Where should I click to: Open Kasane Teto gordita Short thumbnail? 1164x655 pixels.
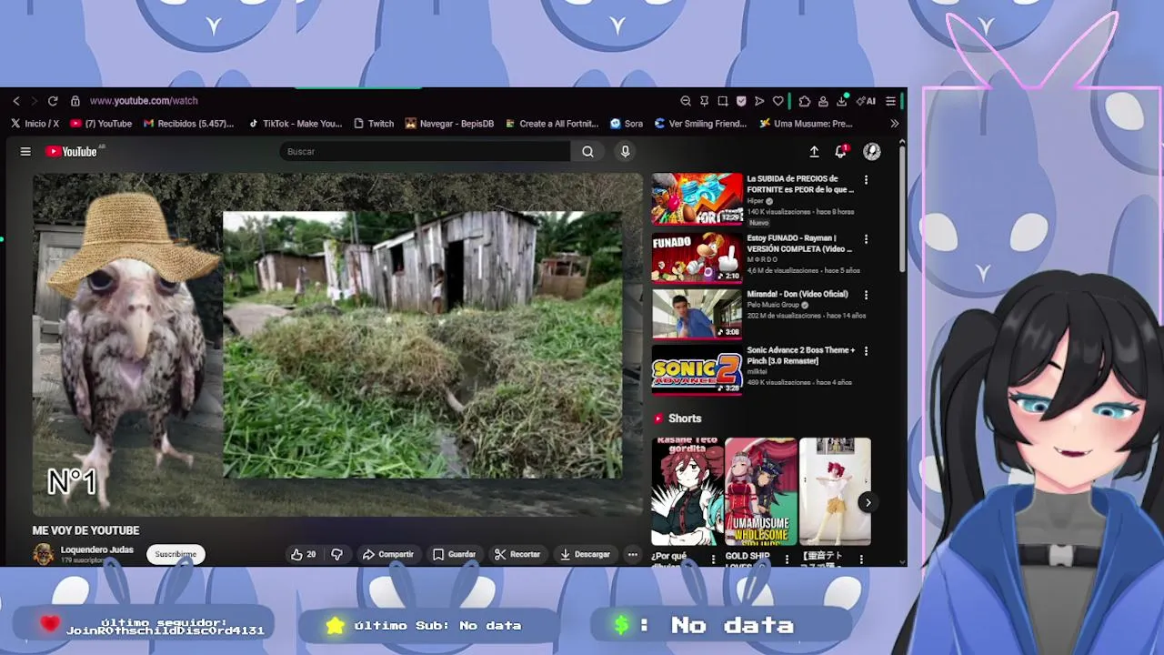[x=687, y=491]
